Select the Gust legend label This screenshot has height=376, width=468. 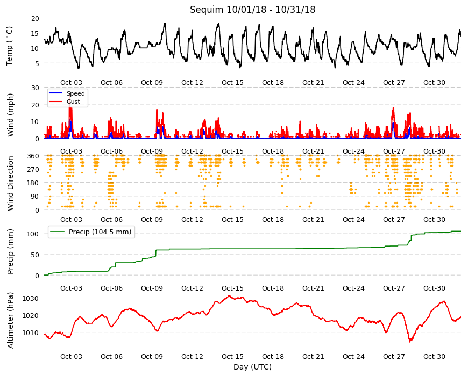tap(73, 102)
